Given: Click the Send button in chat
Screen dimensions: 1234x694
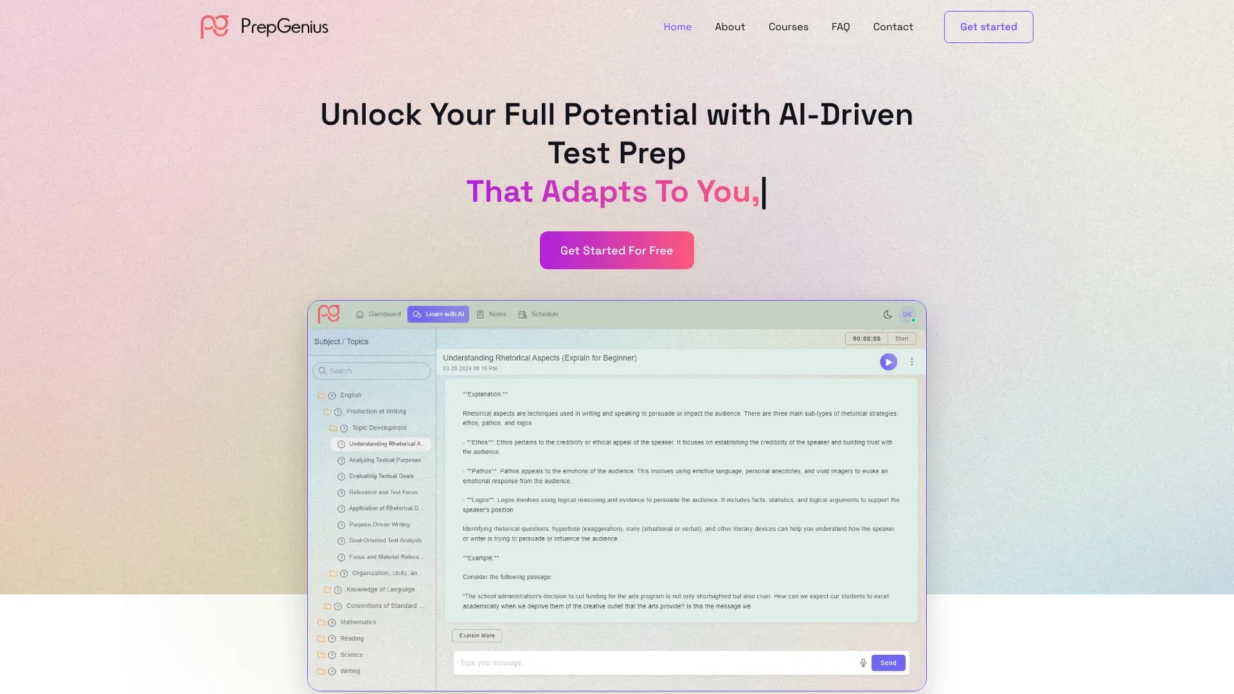Looking at the screenshot, I should (x=888, y=662).
